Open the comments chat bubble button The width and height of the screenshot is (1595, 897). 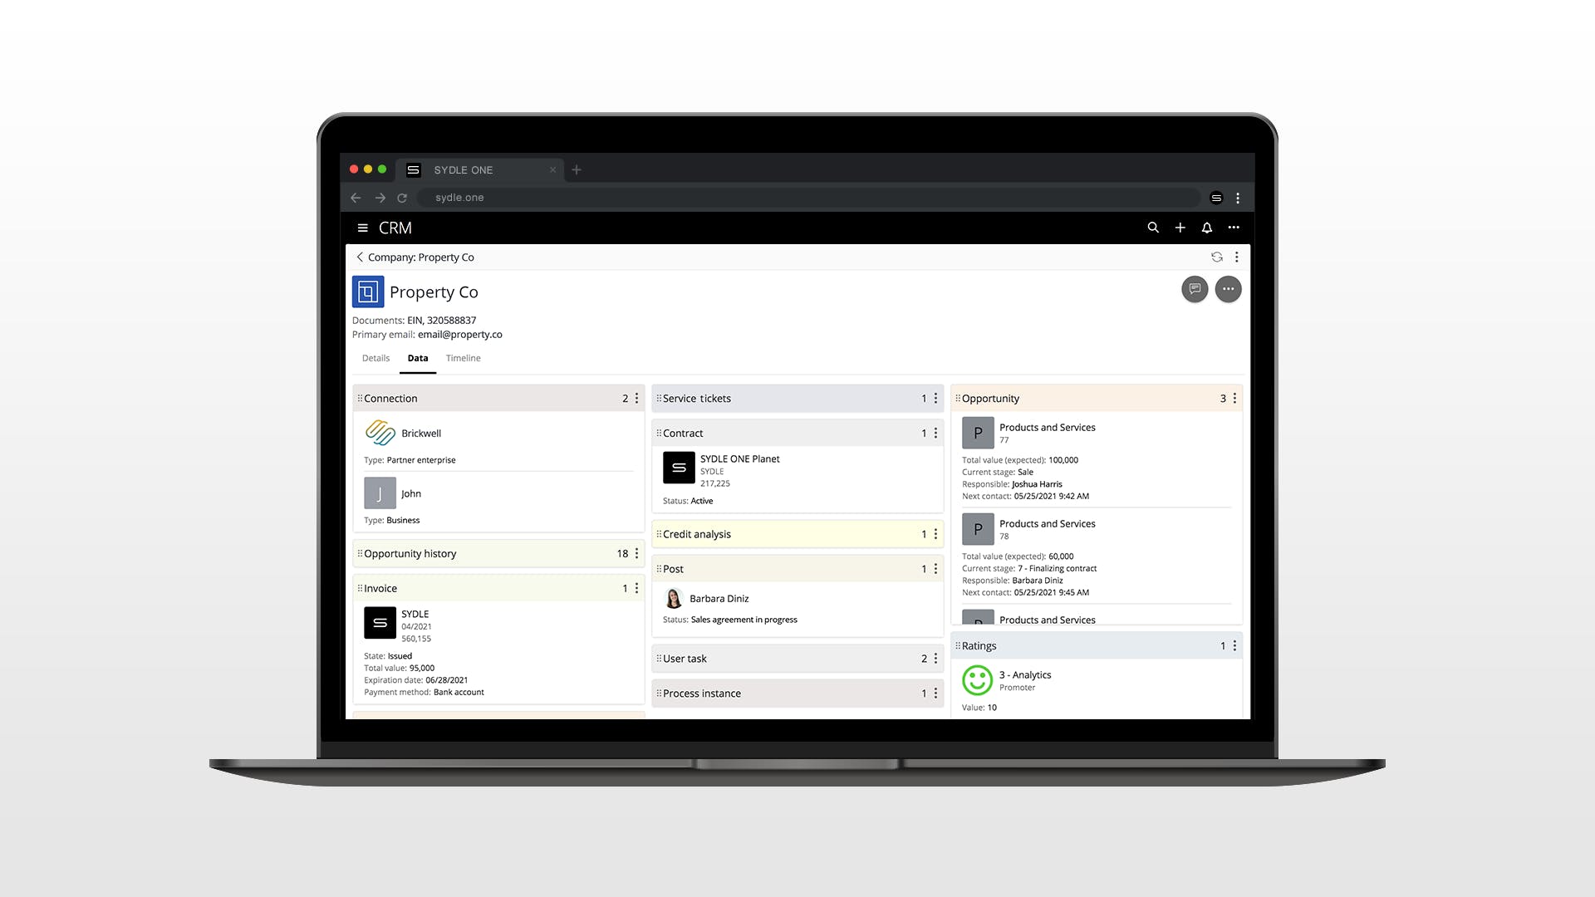(x=1195, y=289)
